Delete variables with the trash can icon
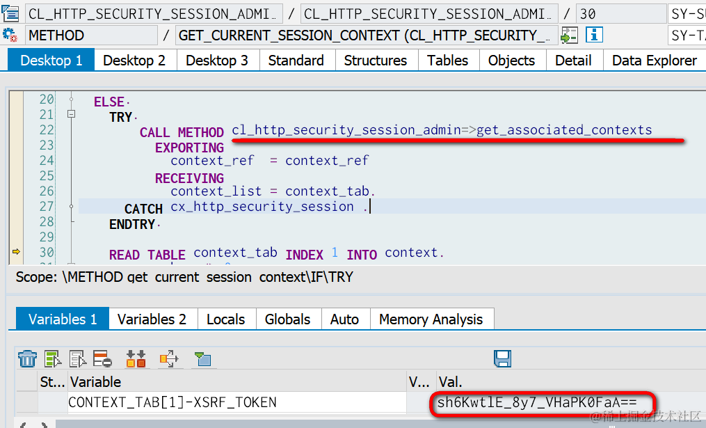 pyautogui.click(x=27, y=358)
